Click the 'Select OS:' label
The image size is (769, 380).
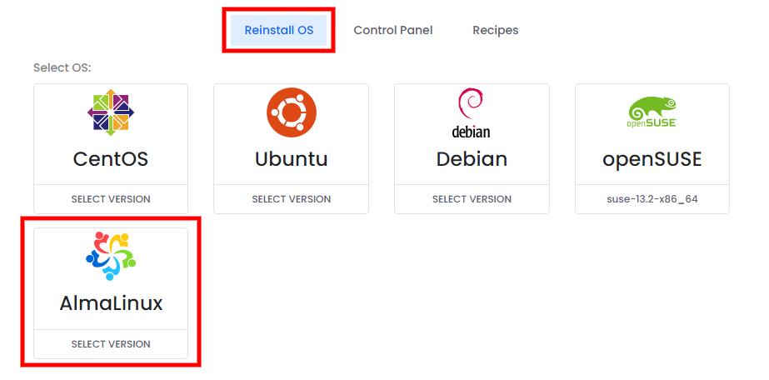pos(62,67)
